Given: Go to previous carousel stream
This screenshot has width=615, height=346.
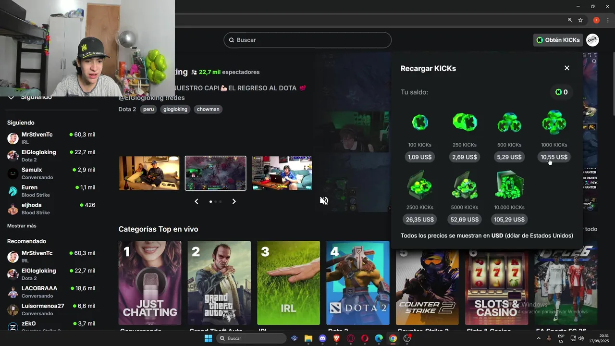Looking at the screenshot, I should [197, 201].
